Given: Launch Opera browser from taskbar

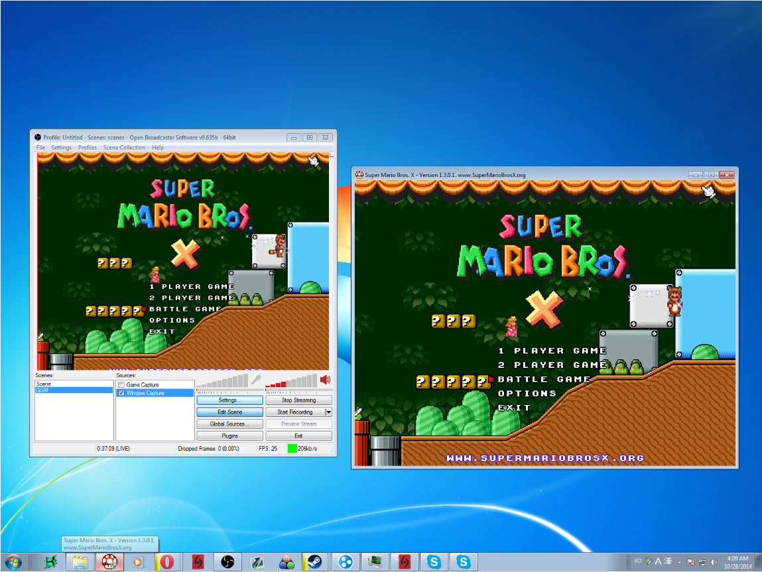Looking at the screenshot, I should (x=167, y=562).
